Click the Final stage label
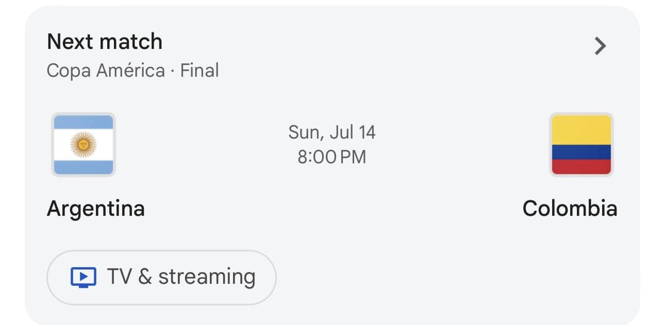The height and width of the screenshot is (325, 665). pos(199,70)
